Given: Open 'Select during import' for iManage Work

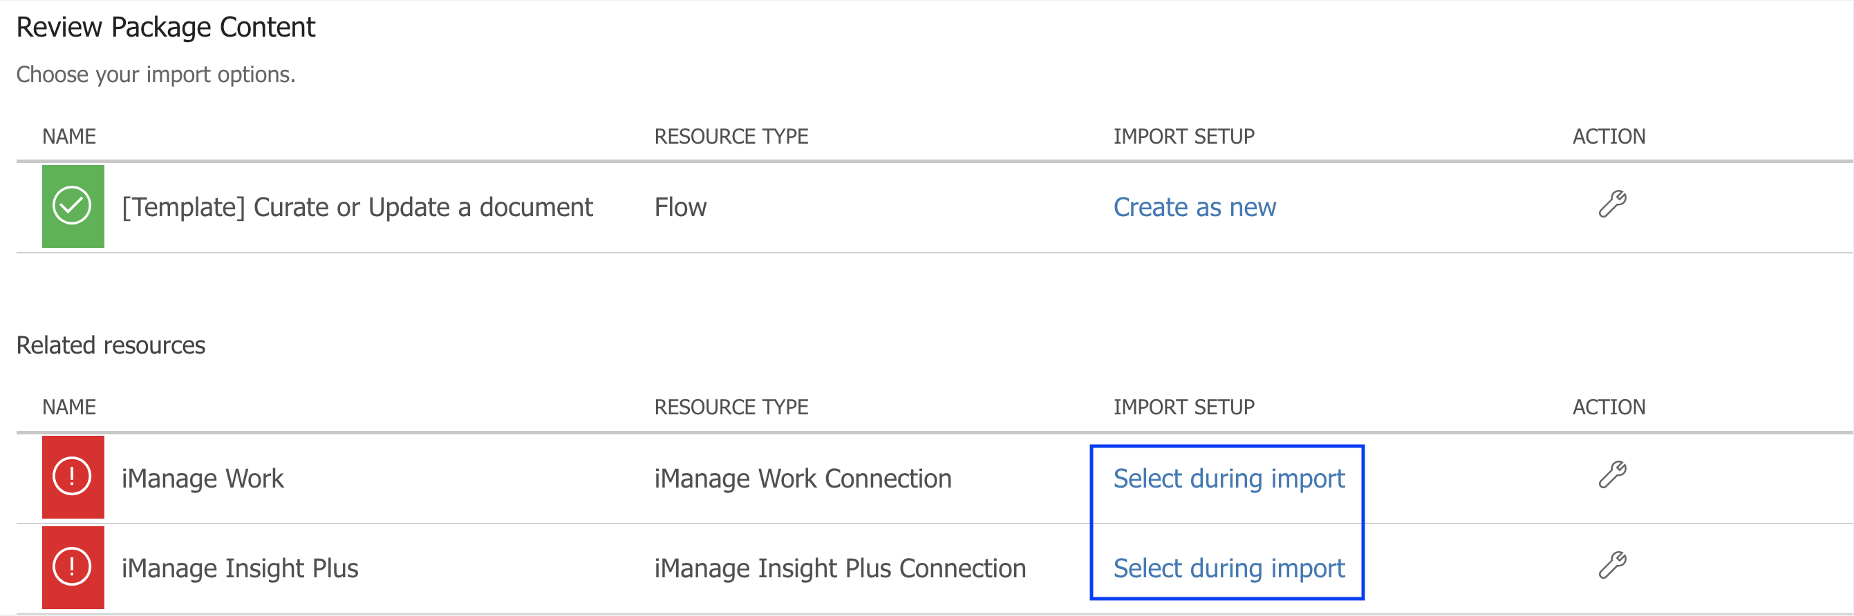Looking at the screenshot, I should tap(1228, 479).
